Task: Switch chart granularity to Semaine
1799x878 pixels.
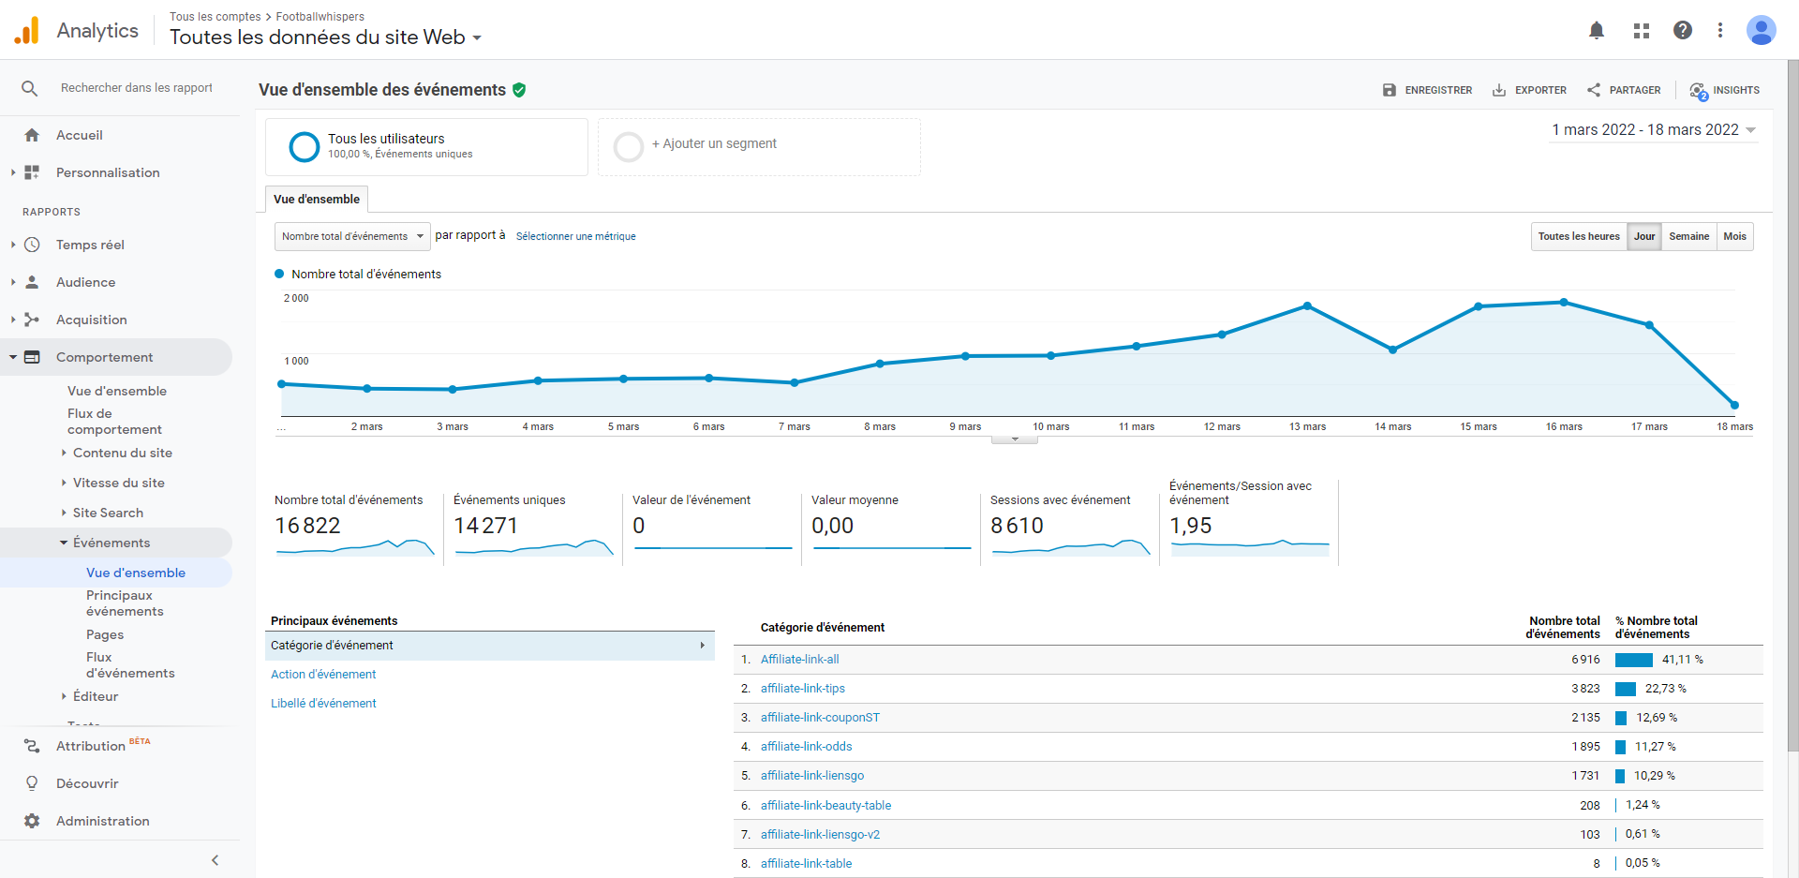Action: 1688,237
